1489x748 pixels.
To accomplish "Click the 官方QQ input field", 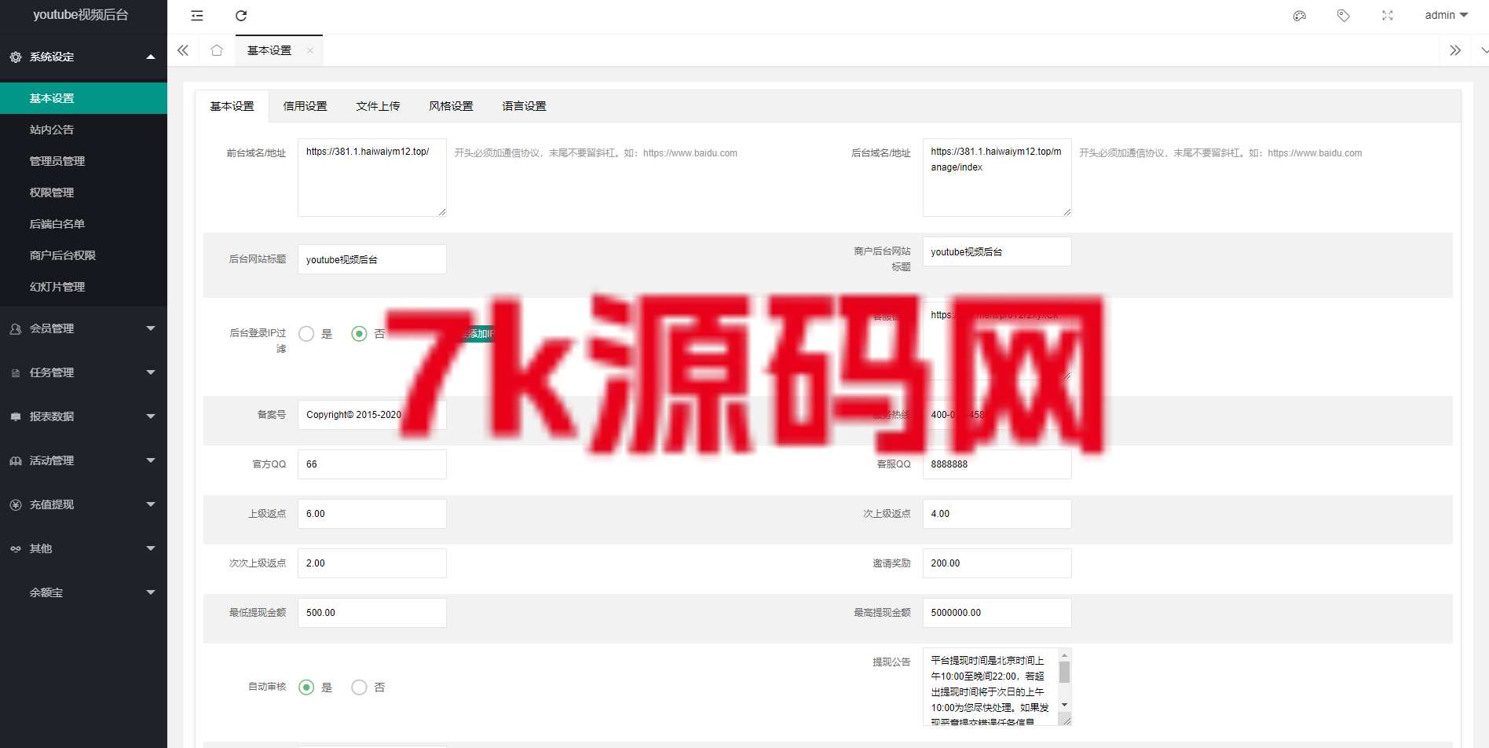I will pos(372,464).
